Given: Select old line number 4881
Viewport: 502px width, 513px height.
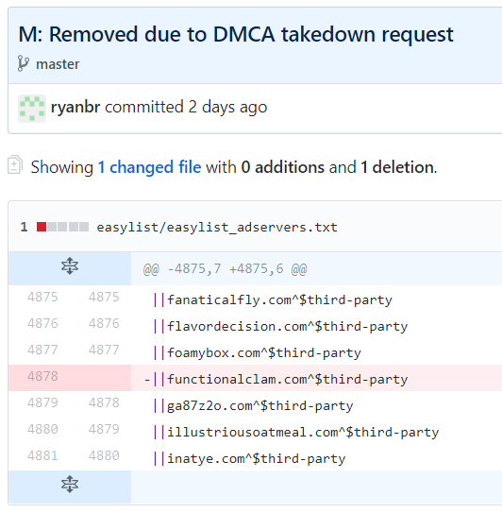Looking at the screenshot, I should (42, 455).
